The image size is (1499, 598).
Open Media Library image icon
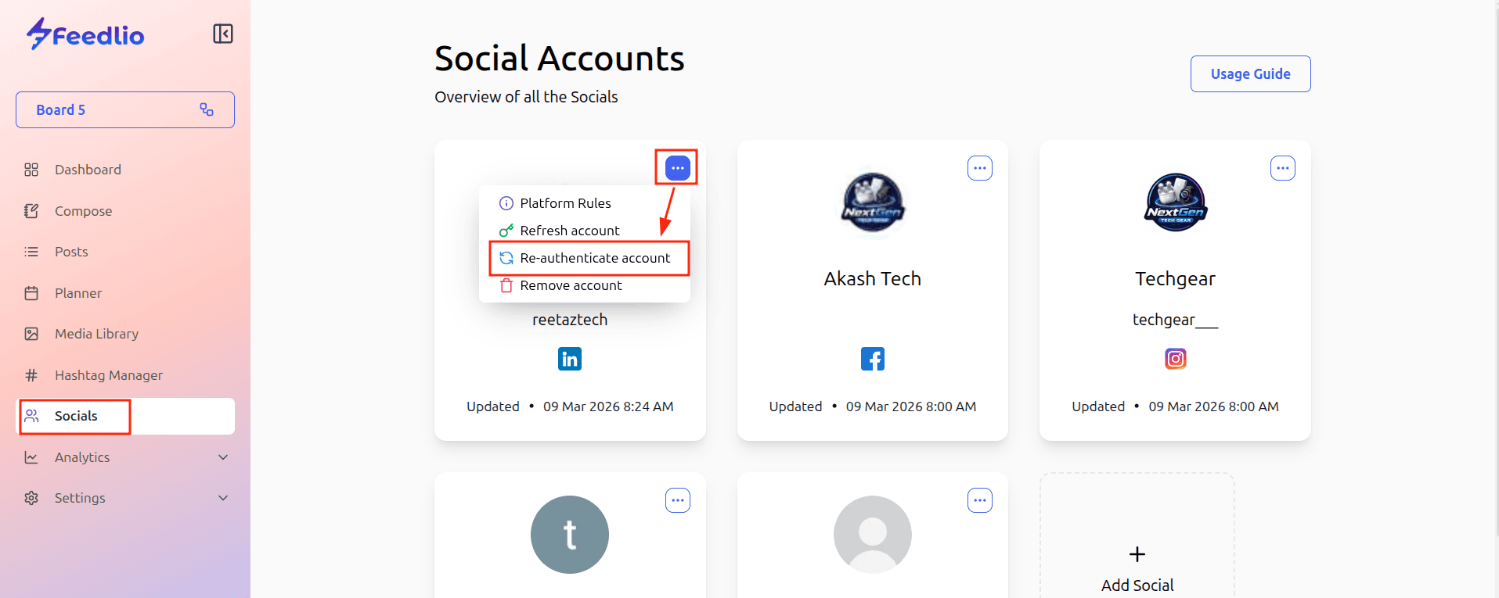click(x=31, y=334)
